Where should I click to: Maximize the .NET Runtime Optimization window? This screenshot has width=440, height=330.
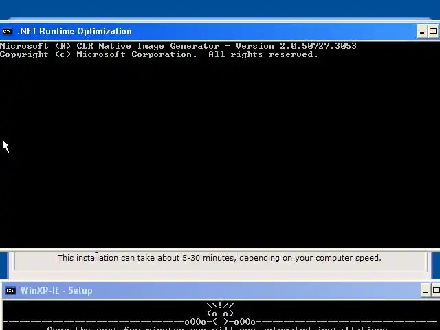433,31
